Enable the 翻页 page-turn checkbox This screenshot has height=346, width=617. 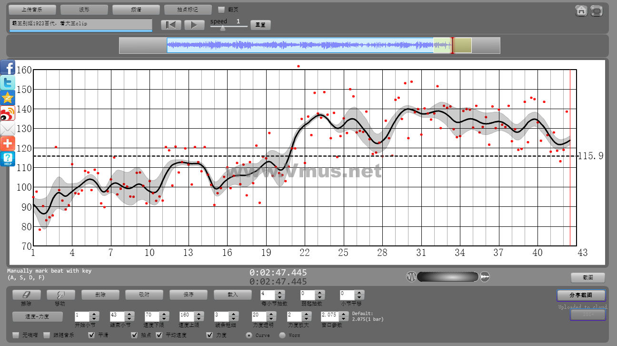click(221, 10)
